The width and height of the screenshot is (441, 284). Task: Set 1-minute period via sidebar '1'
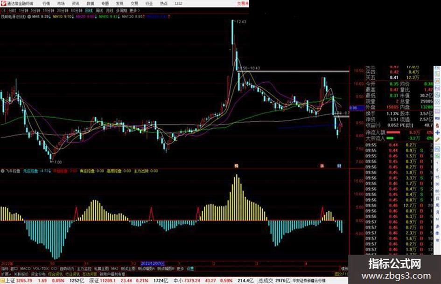437,163
